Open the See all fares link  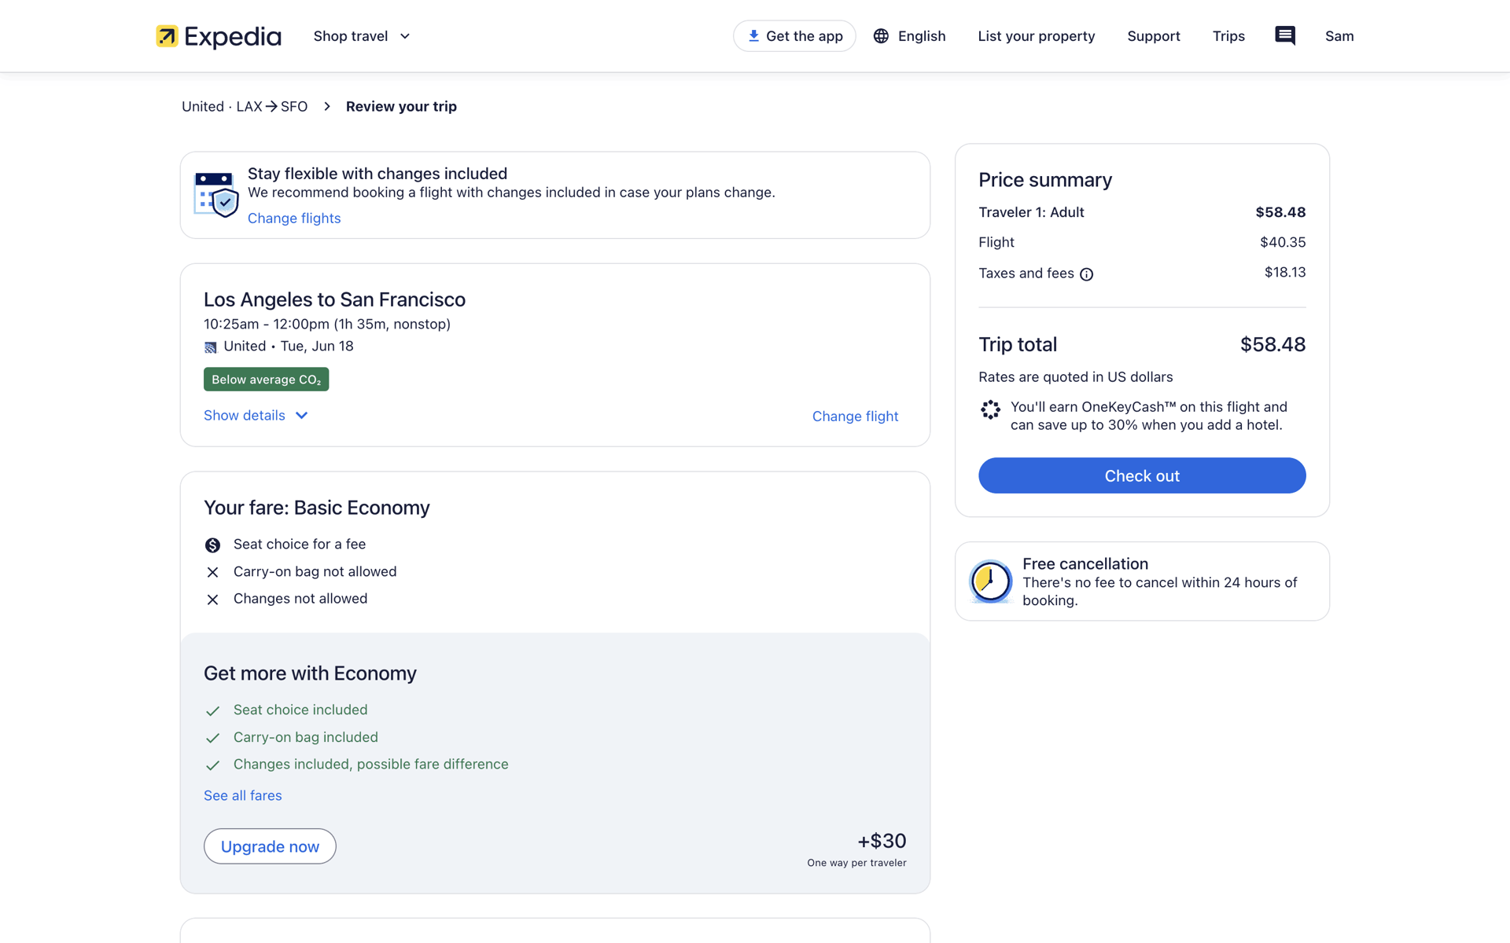point(243,795)
